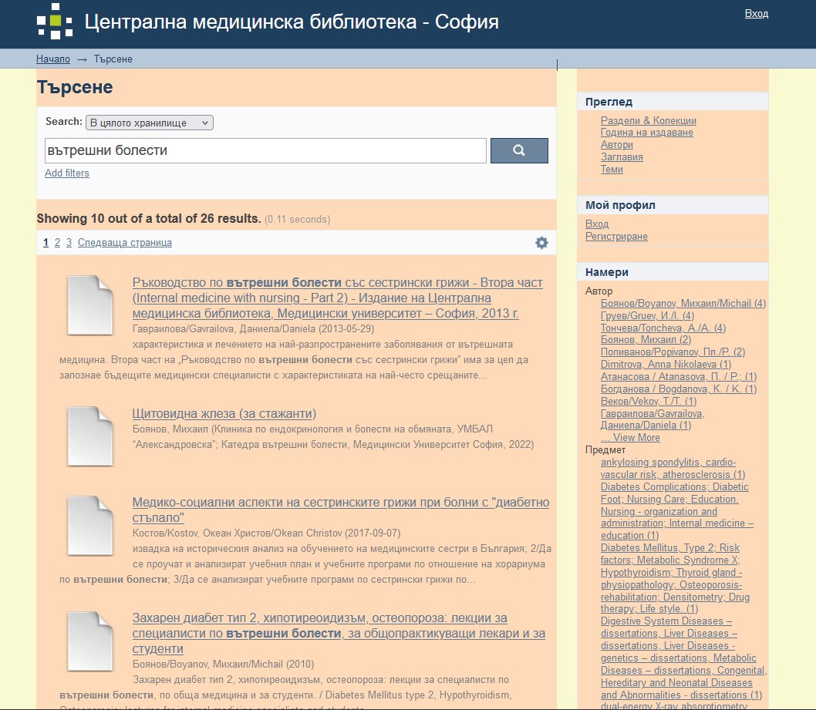Screen dimensions: 816x710
Task: Click the search text field
Action: (x=265, y=151)
